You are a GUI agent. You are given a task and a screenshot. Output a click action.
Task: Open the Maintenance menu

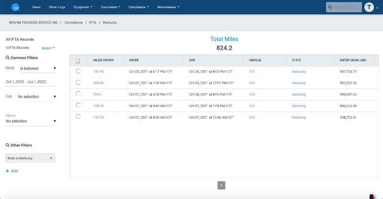point(169,7)
